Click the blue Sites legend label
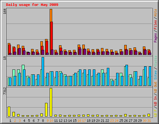The width and height of the screenshot is (159, 124). [x=156, y=75]
